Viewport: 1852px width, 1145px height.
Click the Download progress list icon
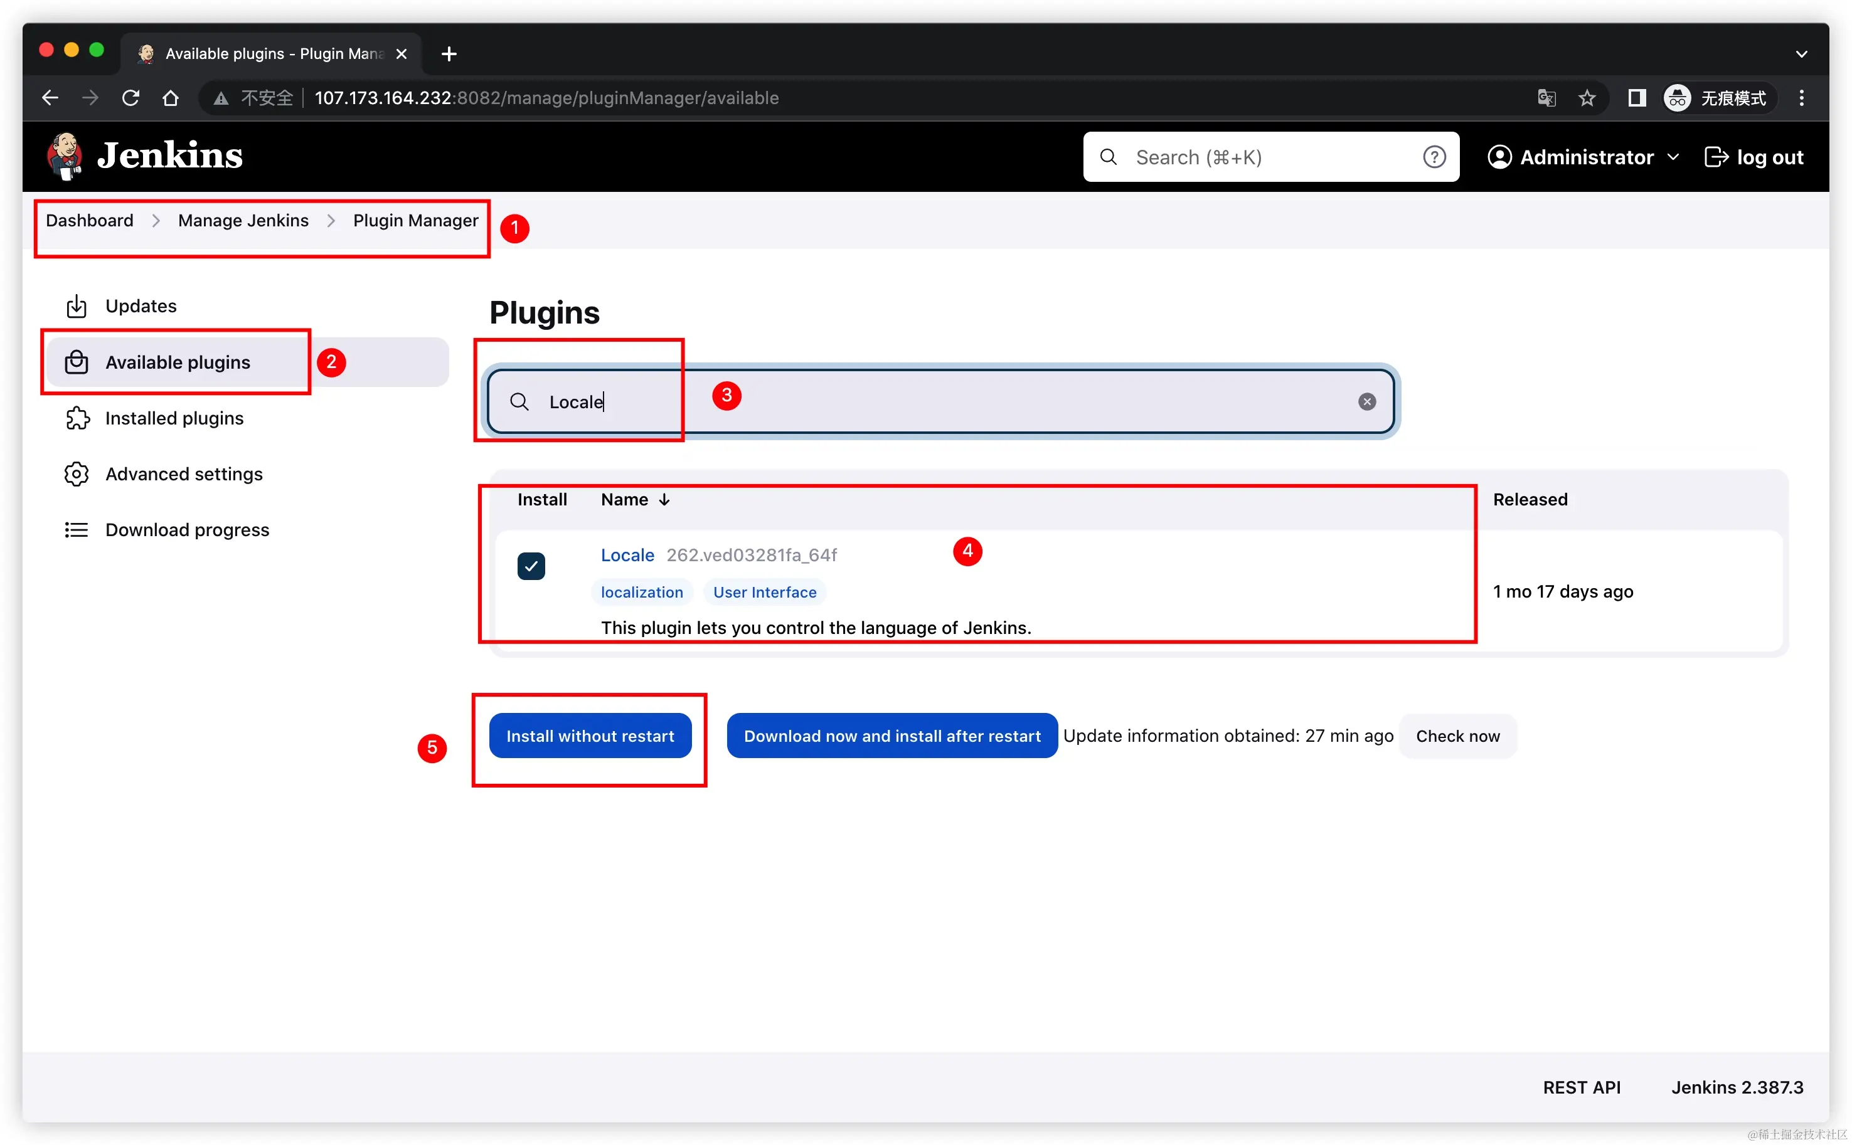tap(77, 530)
